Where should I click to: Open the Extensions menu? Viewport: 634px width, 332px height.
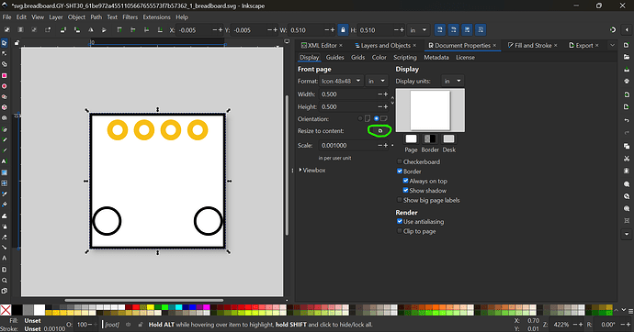tap(156, 17)
